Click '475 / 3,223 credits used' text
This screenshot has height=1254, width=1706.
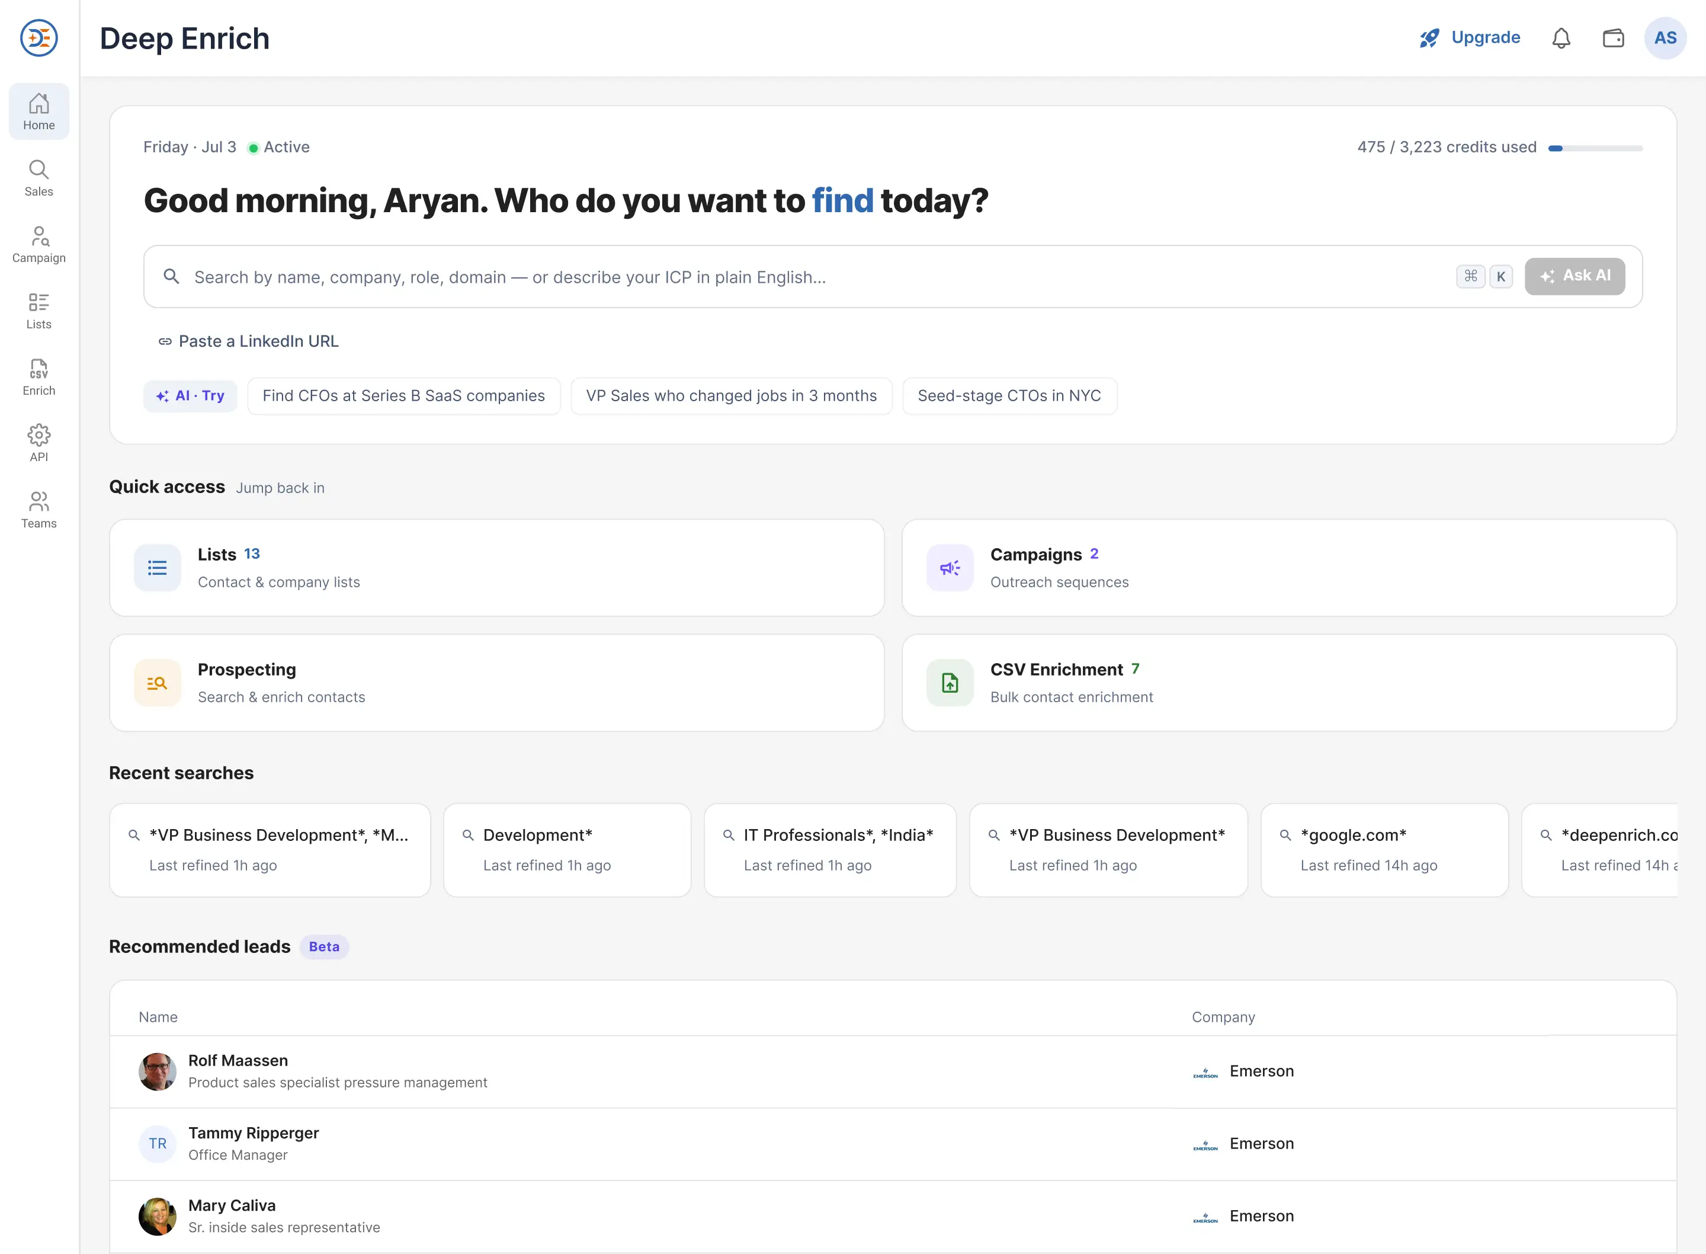click(x=1447, y=147)
